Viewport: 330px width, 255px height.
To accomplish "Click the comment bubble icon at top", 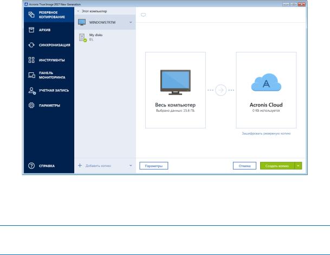I will pos(143,15).
